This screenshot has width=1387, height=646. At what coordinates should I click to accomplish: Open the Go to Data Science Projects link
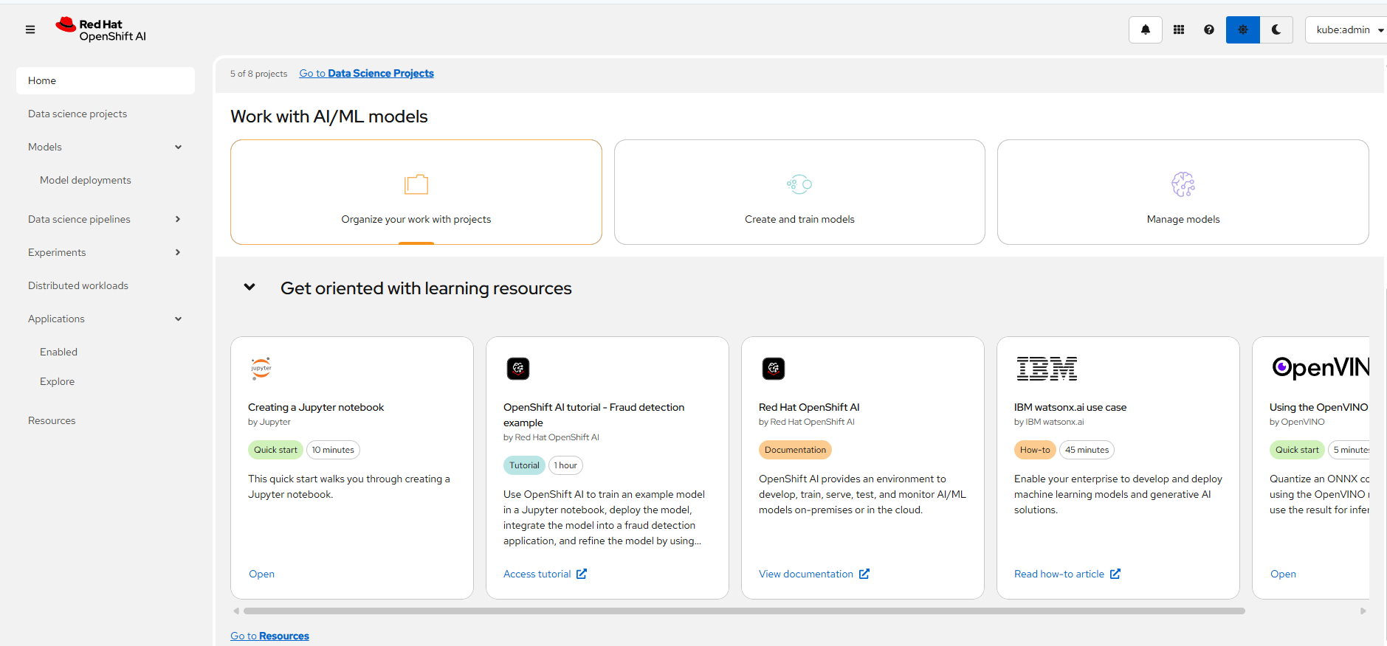coord(366,73)
